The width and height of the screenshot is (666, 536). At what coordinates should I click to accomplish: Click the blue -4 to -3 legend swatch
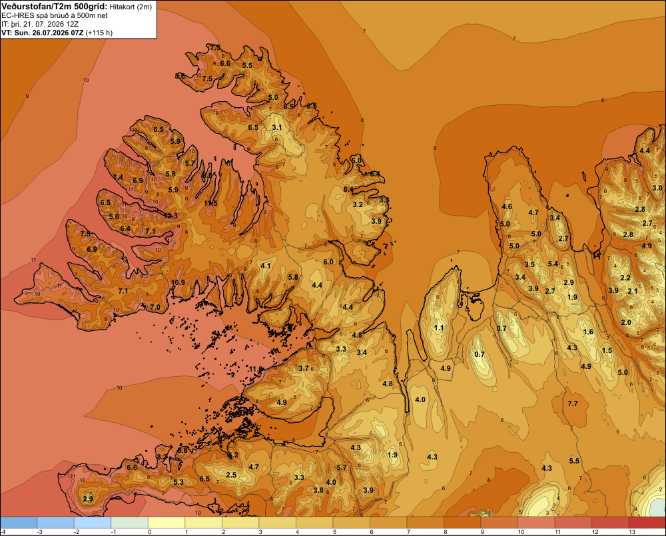pos(19,523)
